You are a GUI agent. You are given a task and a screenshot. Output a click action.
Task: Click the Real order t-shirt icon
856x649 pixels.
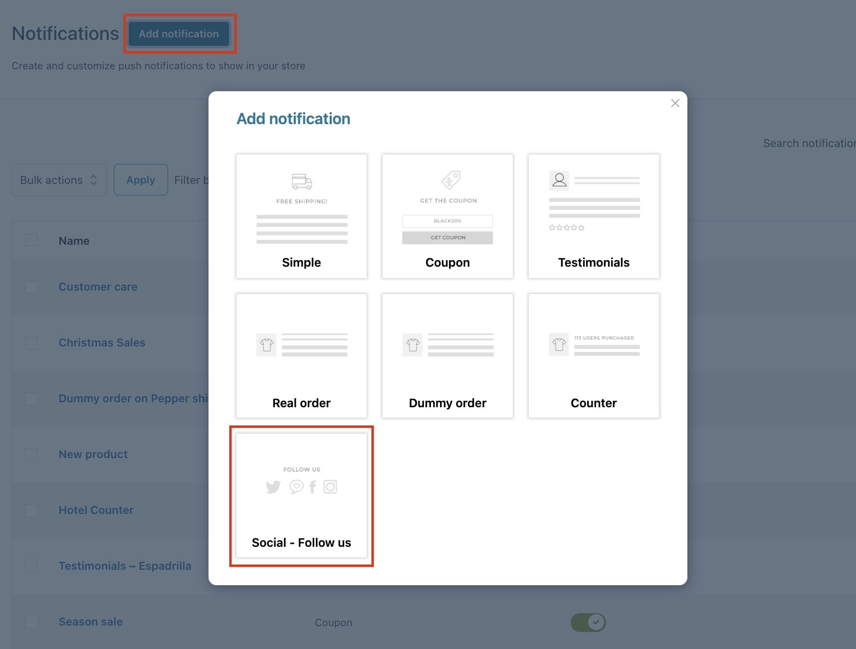coord(266,345)
